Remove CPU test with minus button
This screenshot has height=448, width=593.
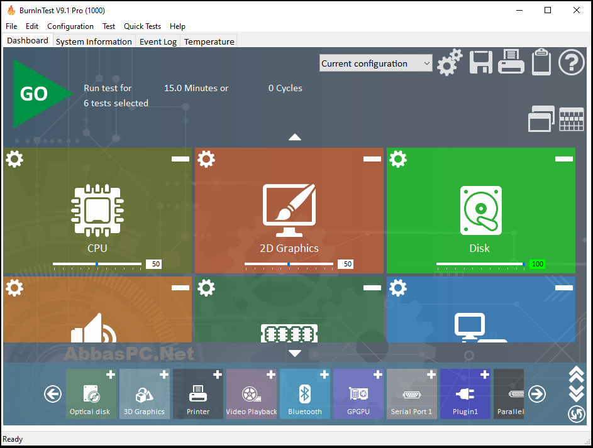point(180,159)
